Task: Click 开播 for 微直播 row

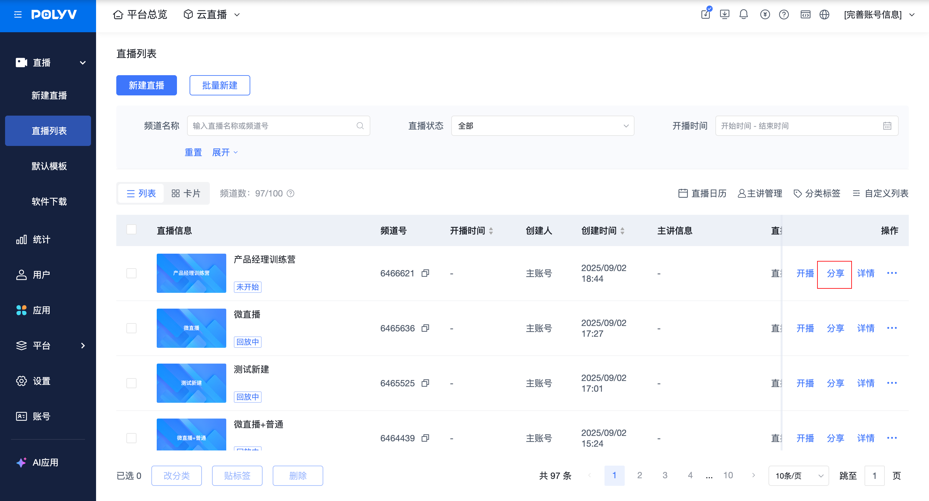Action: tap(805, 328)
